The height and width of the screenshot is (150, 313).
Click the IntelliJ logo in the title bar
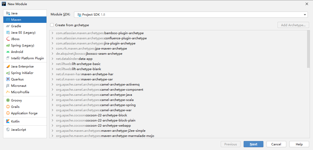click(4, 4)
